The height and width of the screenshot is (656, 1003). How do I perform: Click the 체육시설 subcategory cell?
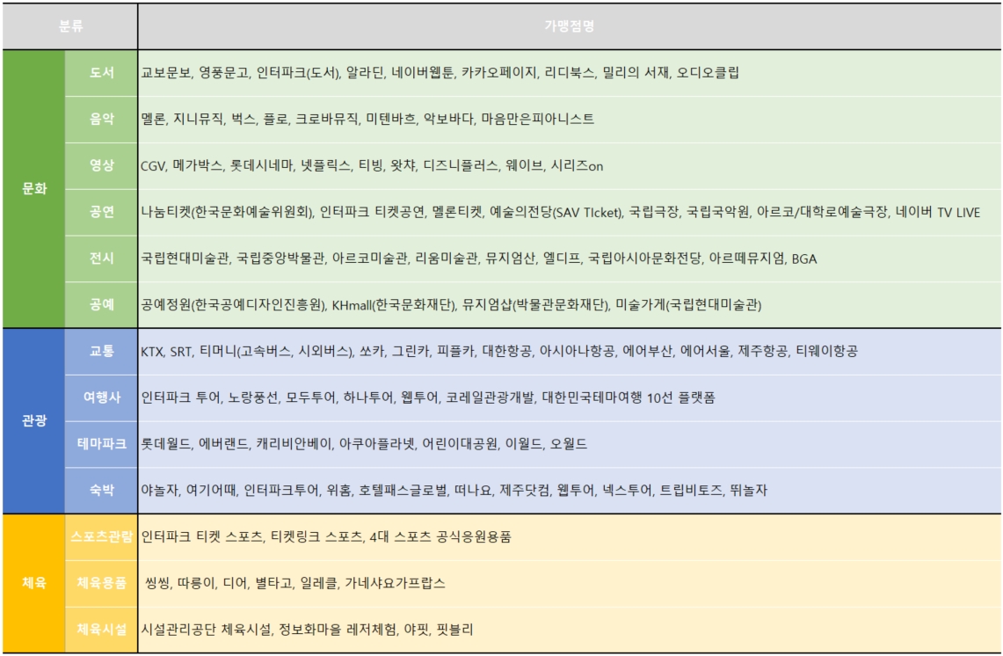tap(101, 630)
